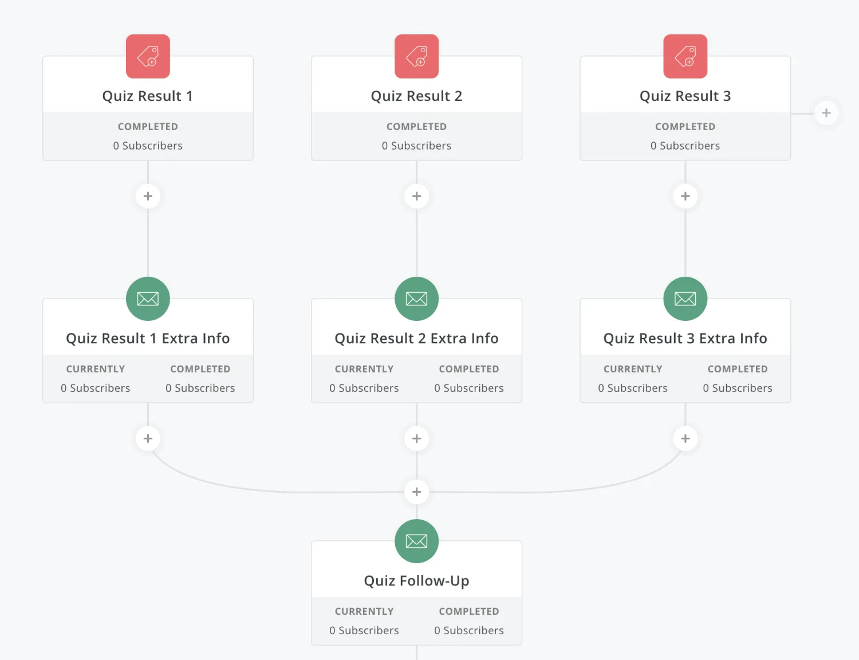The image size is (859, 660).
Task: Insert a step after Quiz Result 1 Extra Info
Action: click(148, 438)
